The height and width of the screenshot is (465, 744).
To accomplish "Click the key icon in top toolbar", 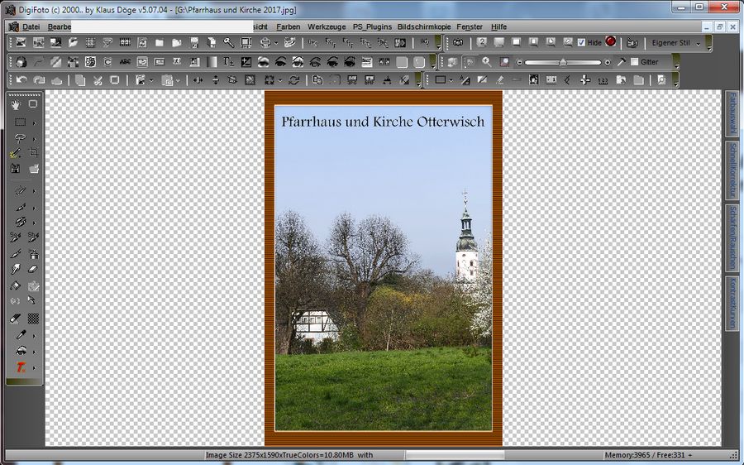I will pos(228,42).
